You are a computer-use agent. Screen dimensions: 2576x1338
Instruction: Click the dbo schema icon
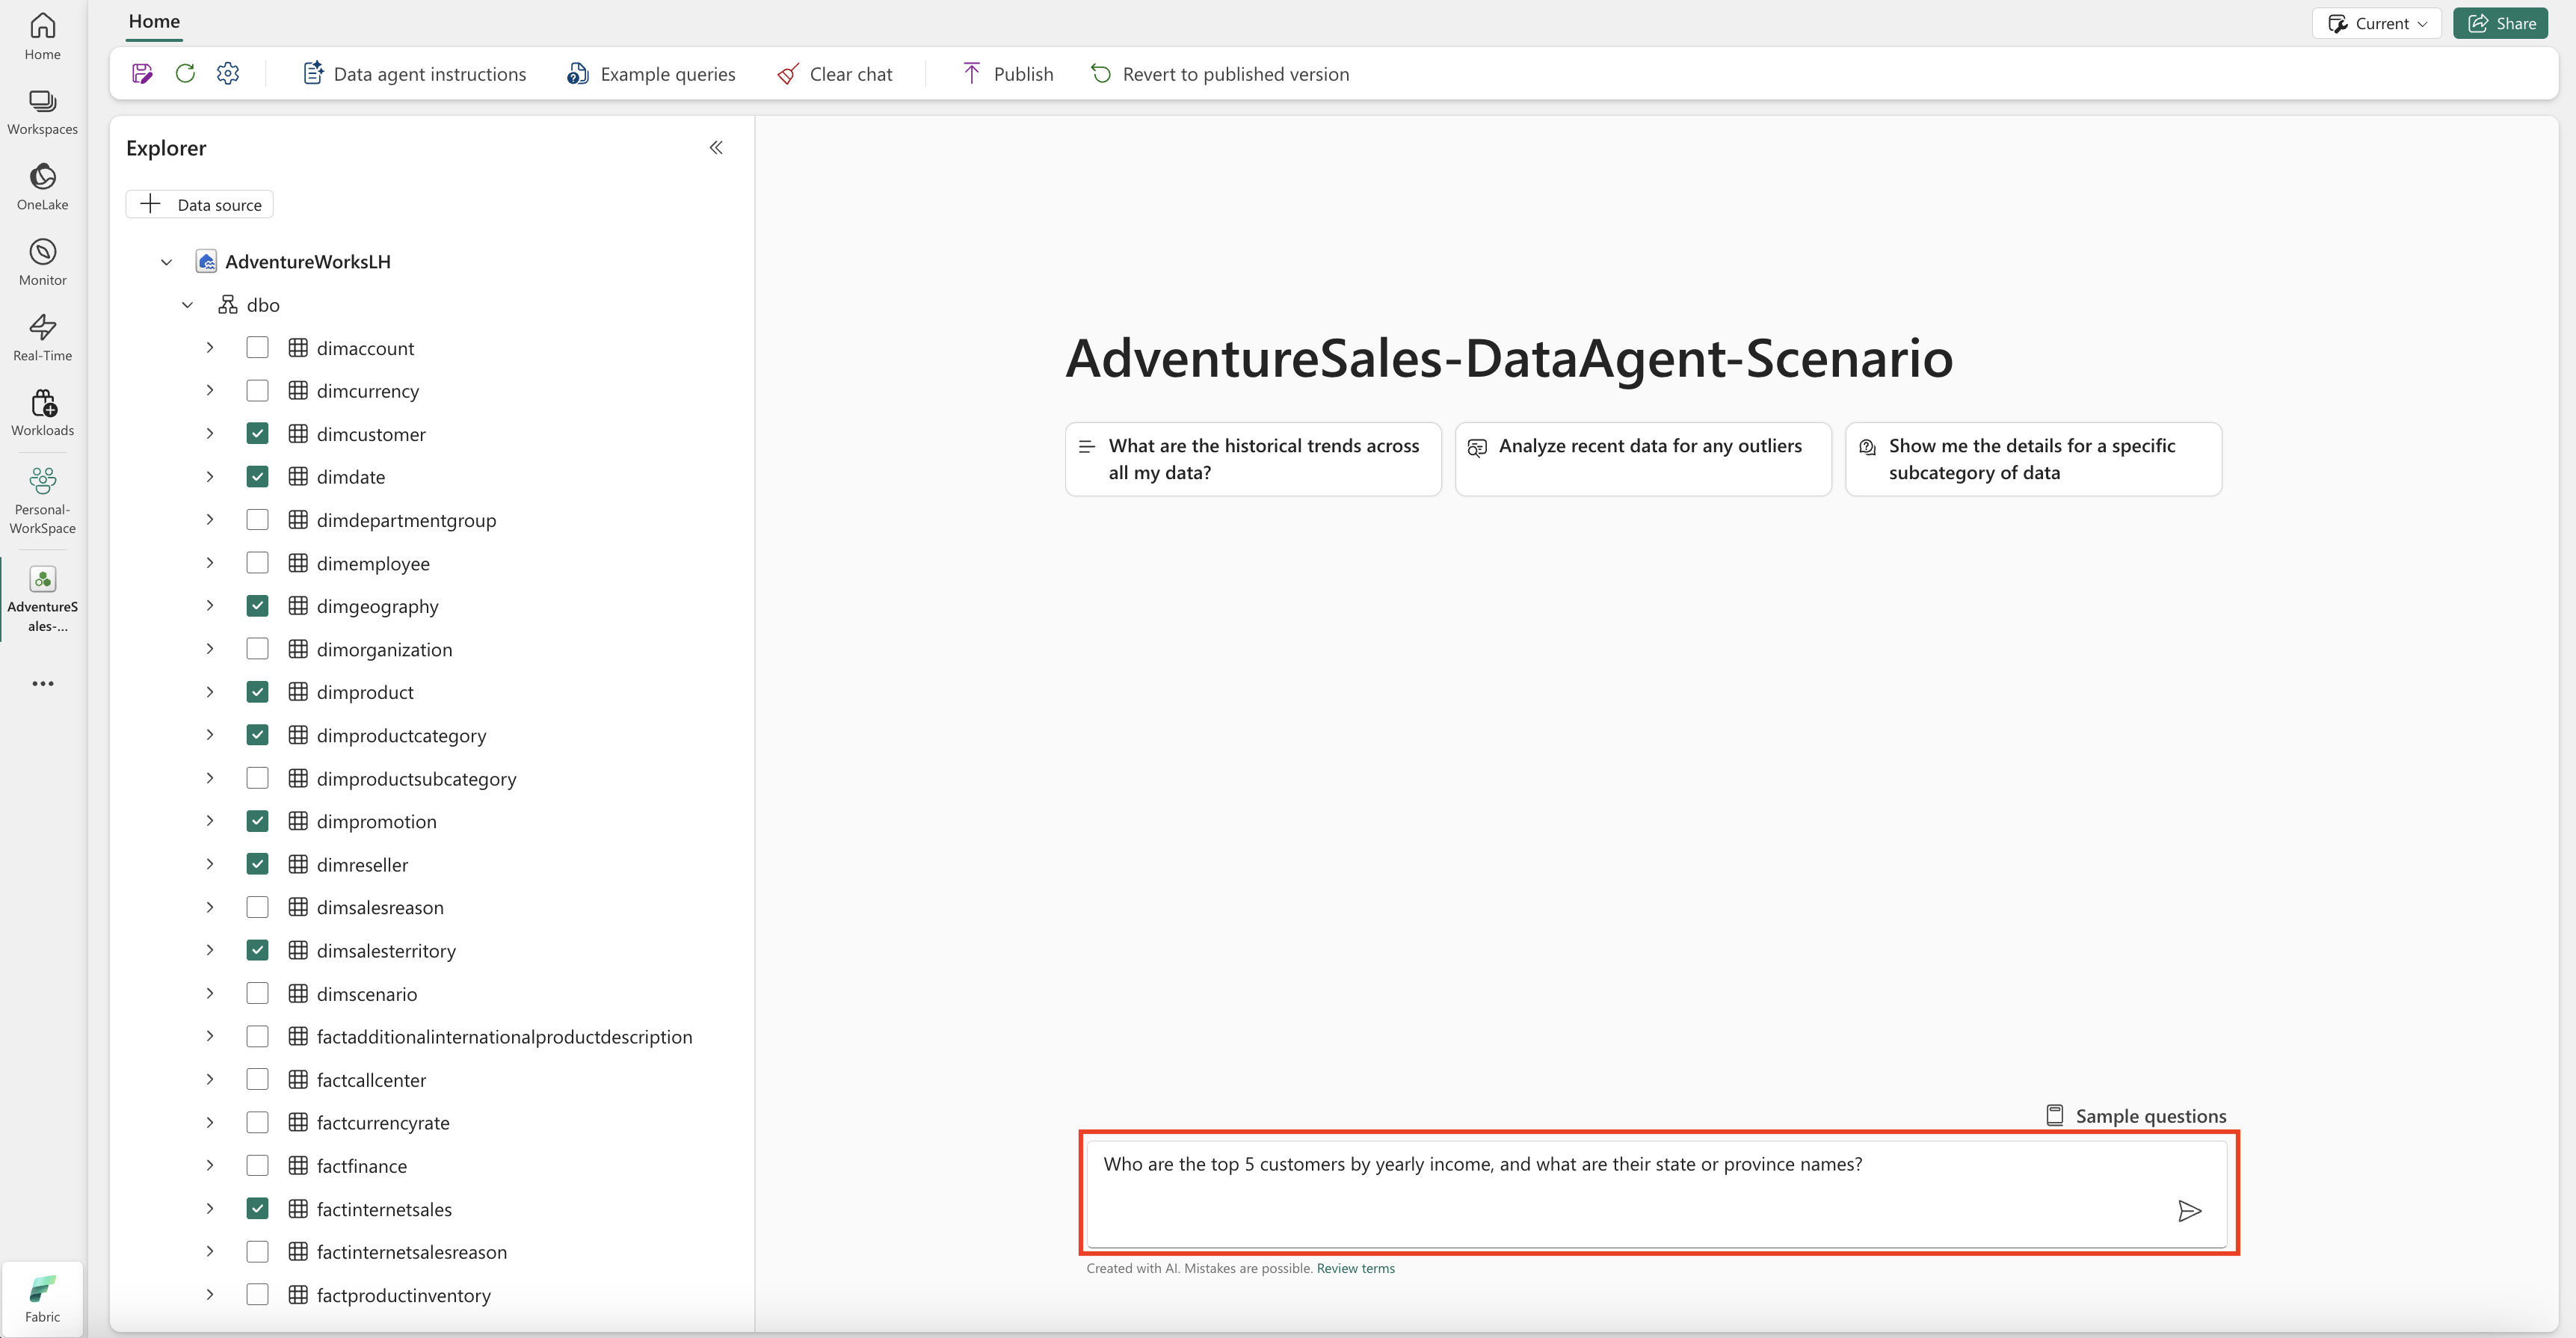coord(228,305)
